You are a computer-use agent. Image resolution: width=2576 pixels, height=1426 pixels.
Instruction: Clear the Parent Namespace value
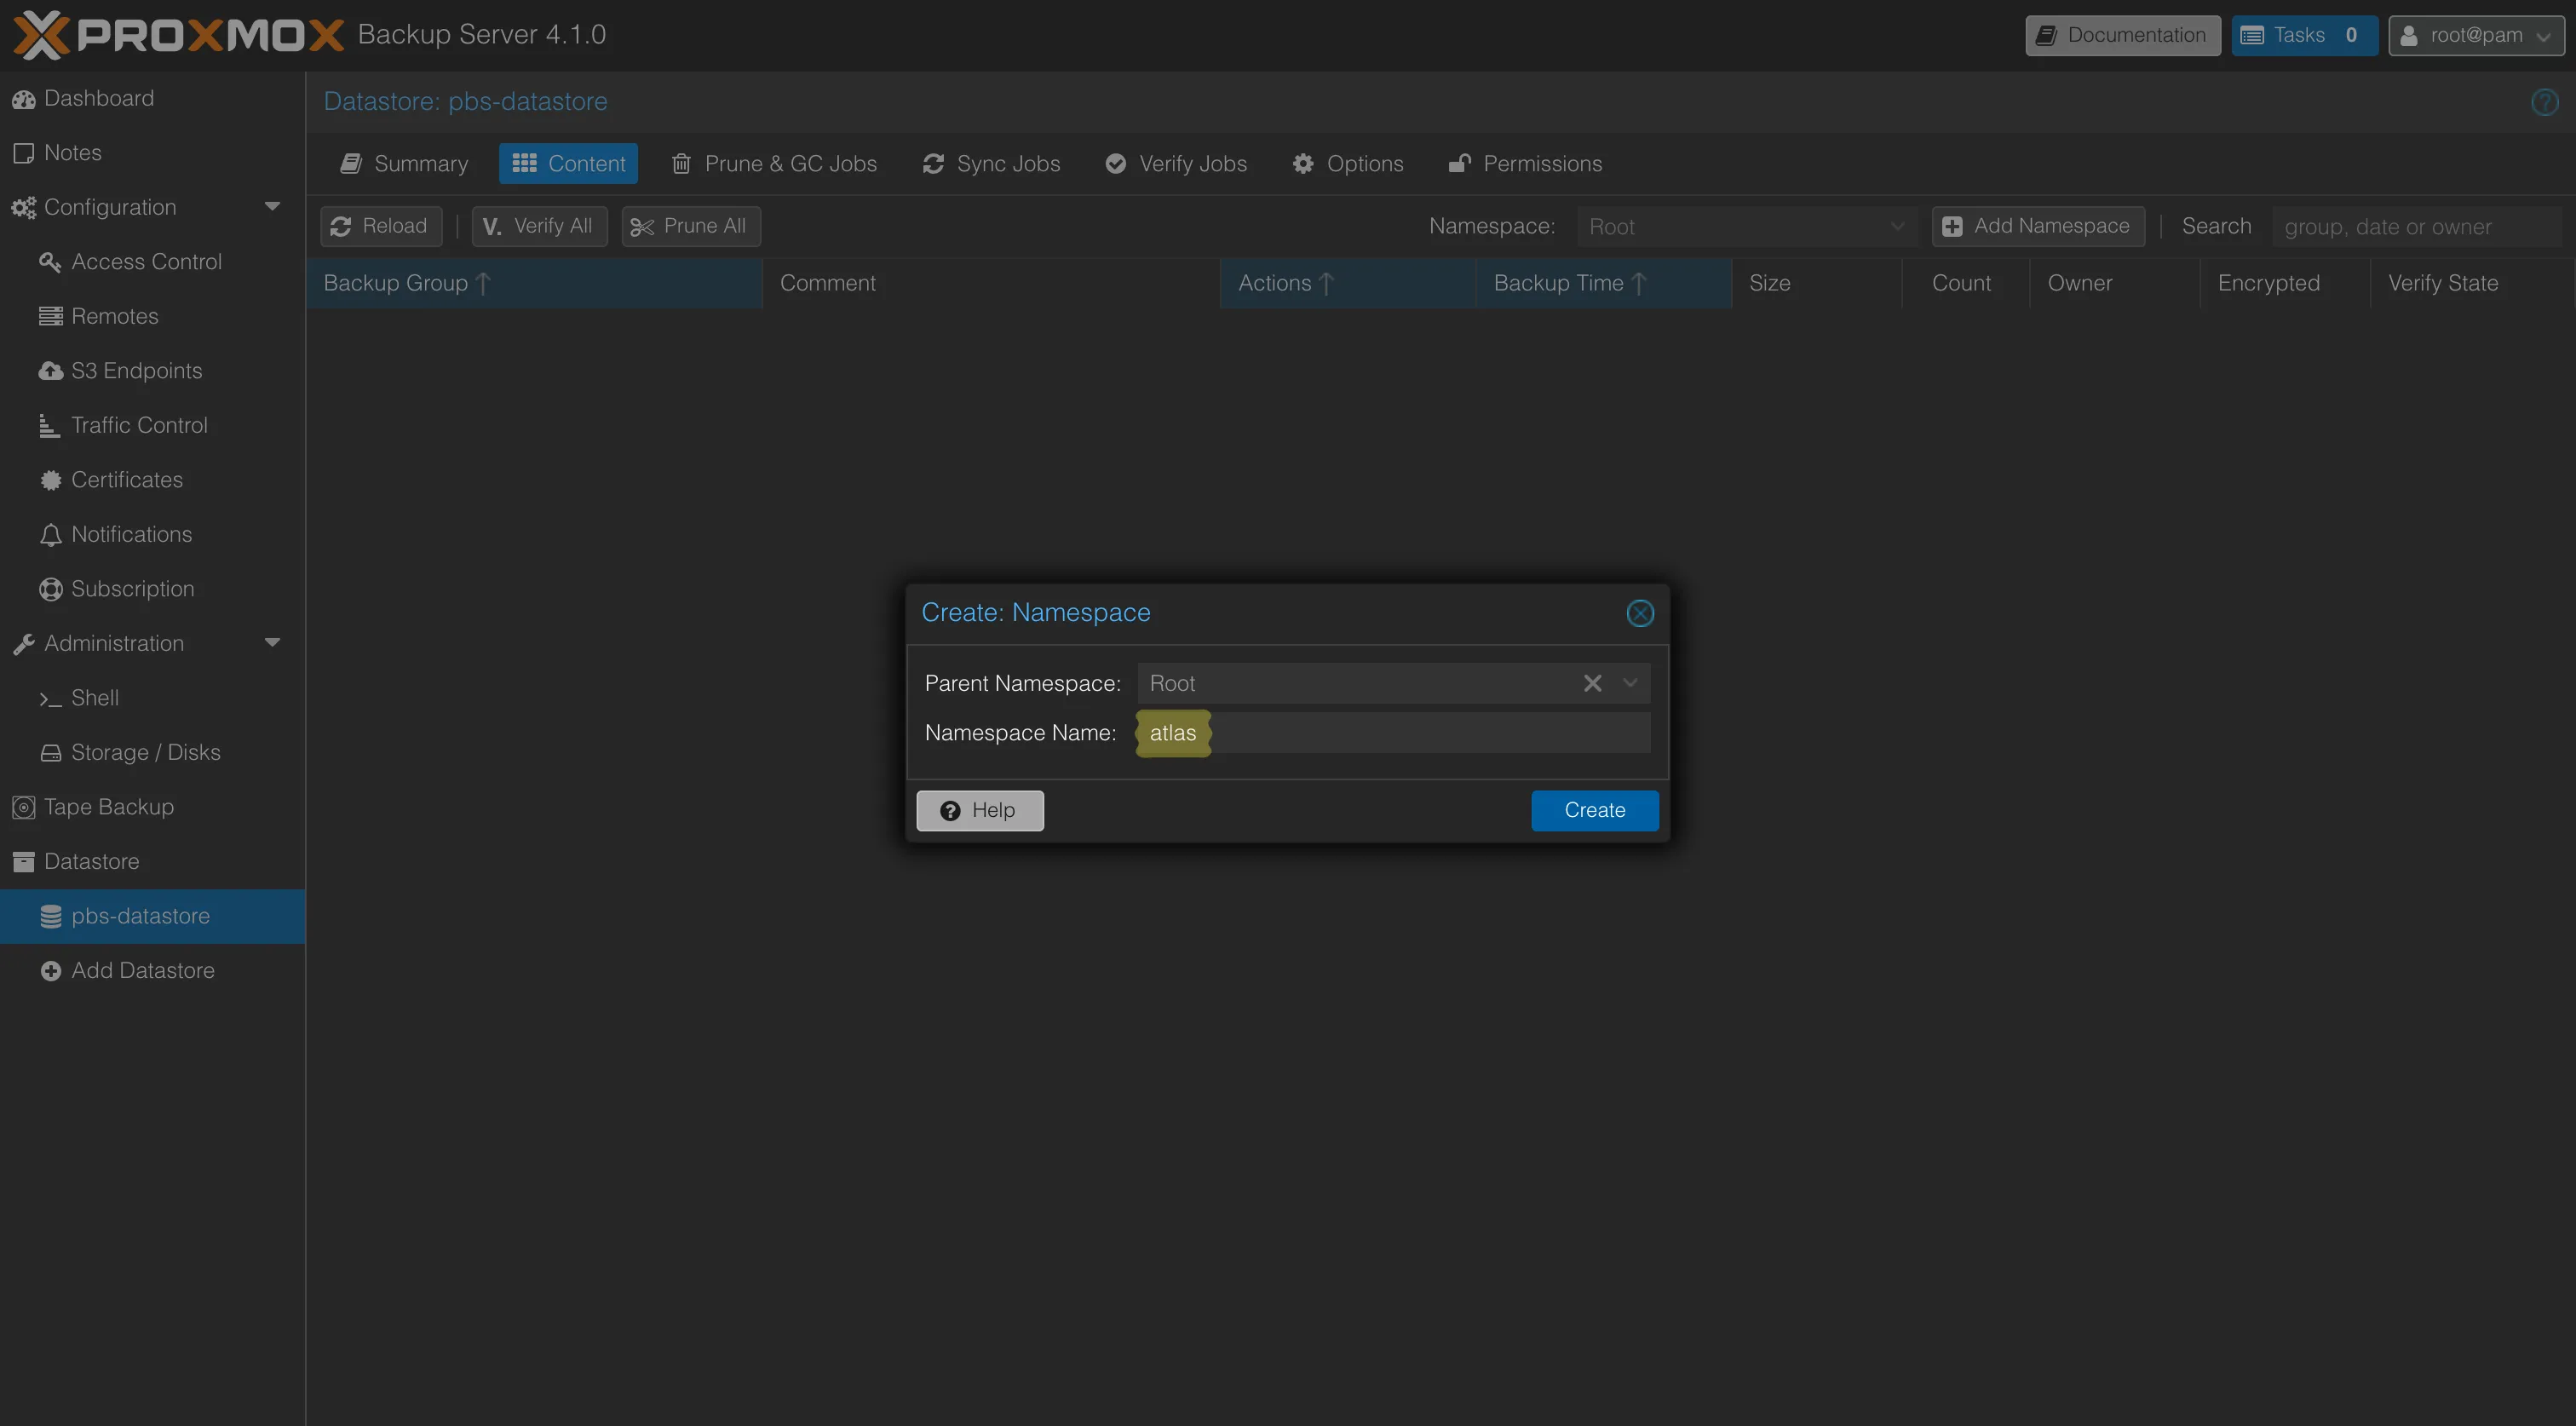click(x=1592, y=683)
